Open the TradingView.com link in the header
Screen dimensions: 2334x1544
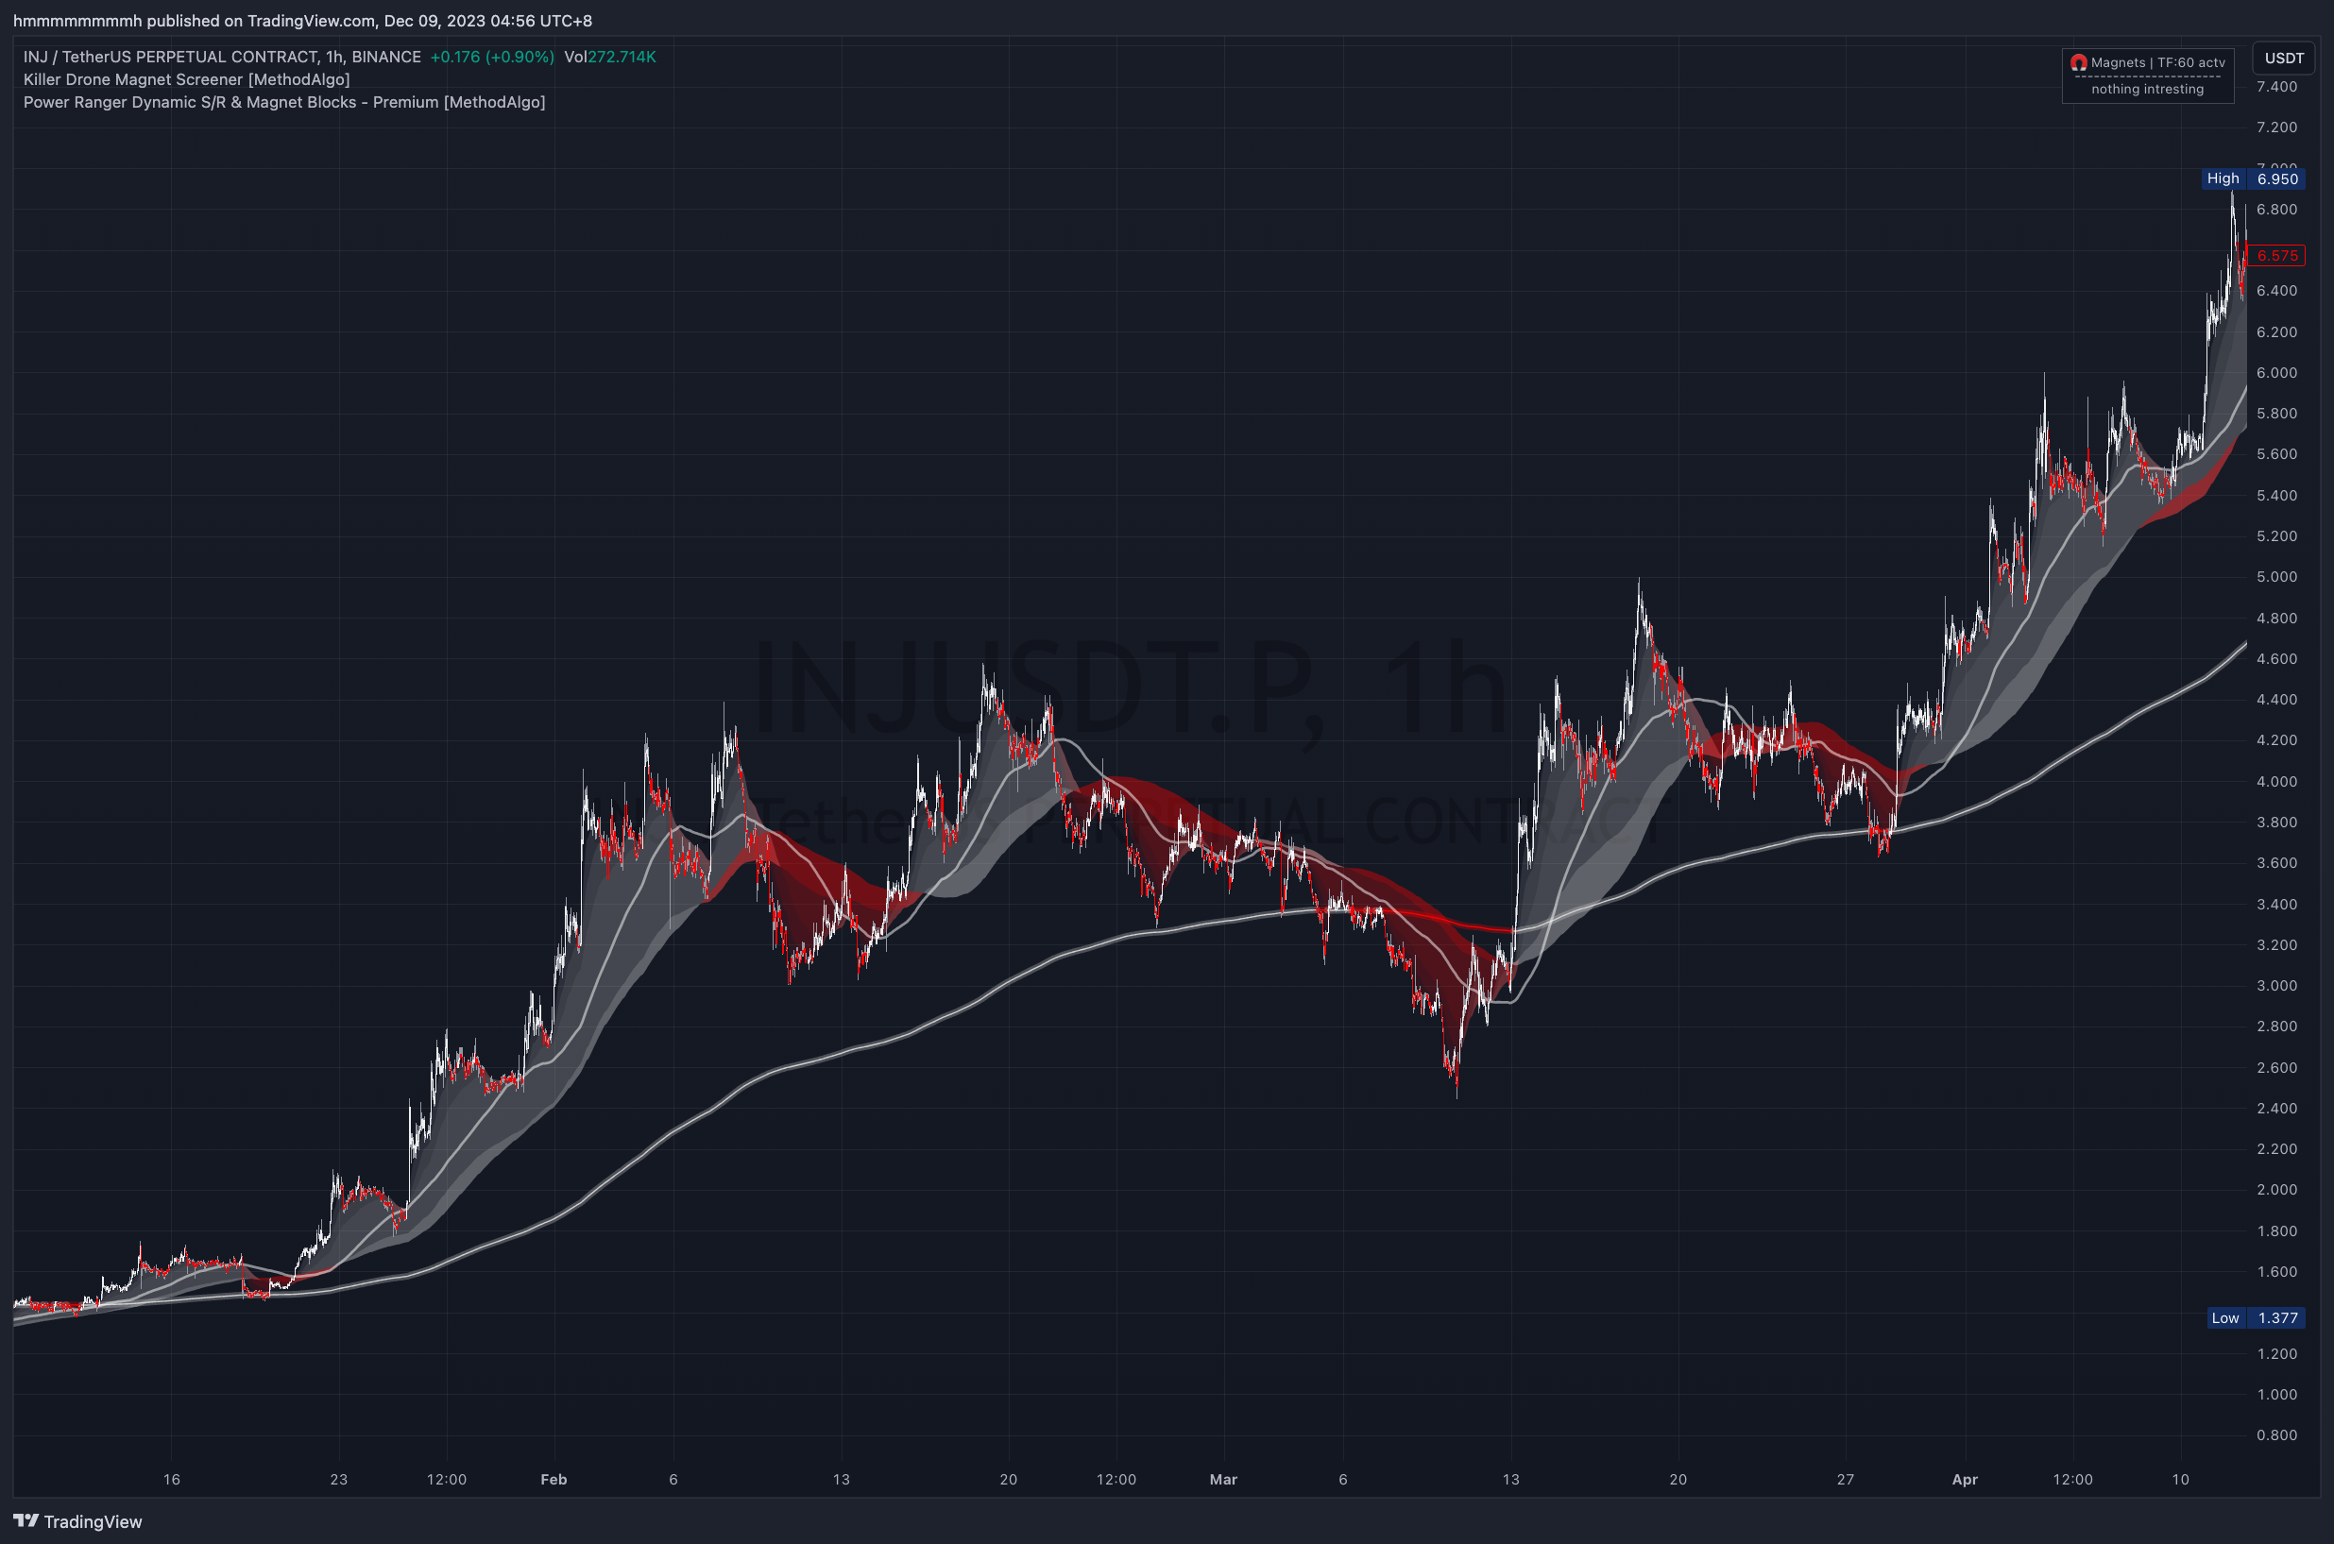[311, 20]
